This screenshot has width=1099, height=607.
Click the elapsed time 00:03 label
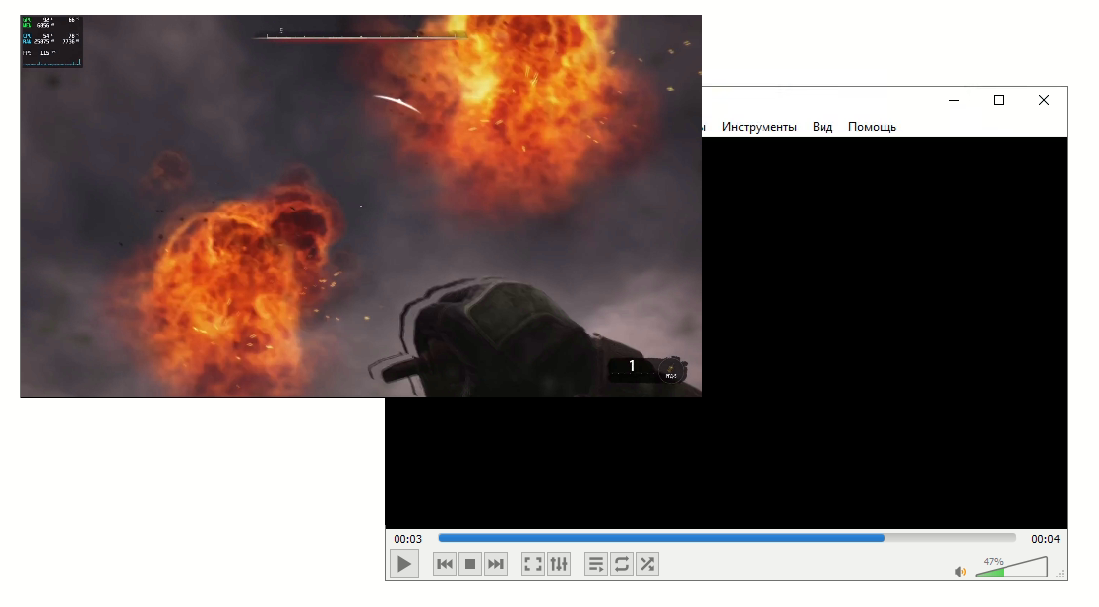point(408,539)
